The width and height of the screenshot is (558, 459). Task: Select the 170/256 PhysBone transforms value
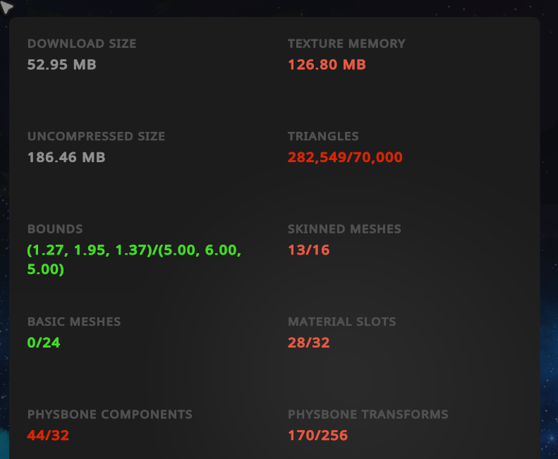pos(317,436)
